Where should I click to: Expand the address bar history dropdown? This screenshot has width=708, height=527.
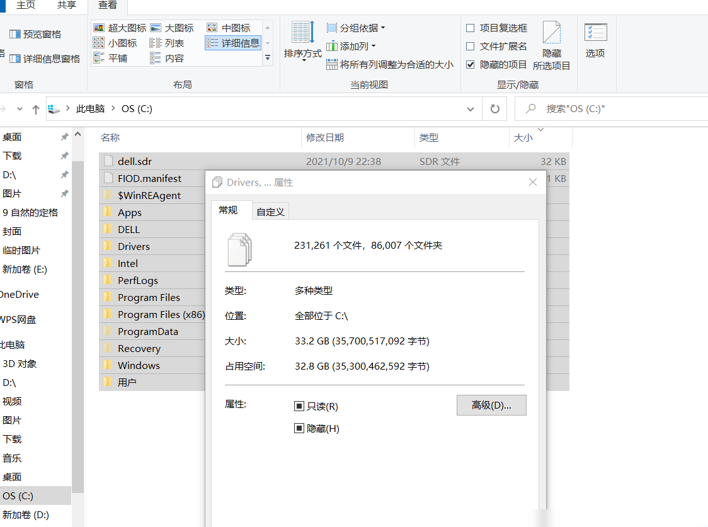tap(470, 109)
